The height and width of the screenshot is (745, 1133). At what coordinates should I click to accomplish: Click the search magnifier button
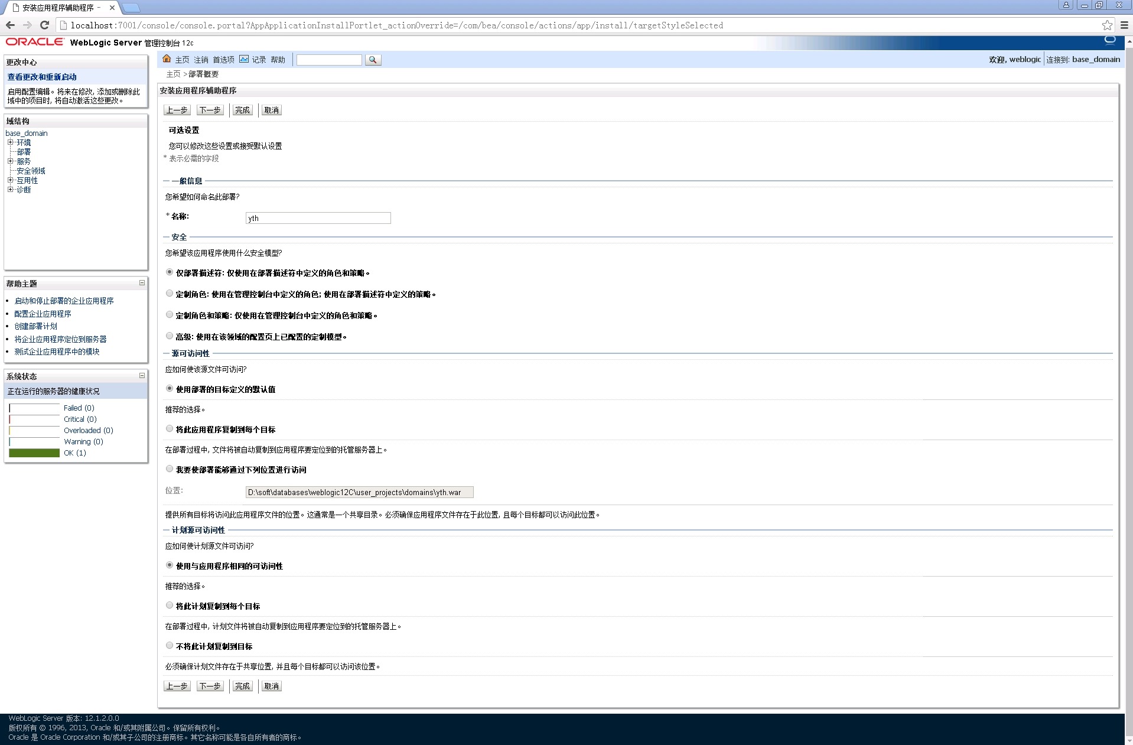tap(373, 60)
